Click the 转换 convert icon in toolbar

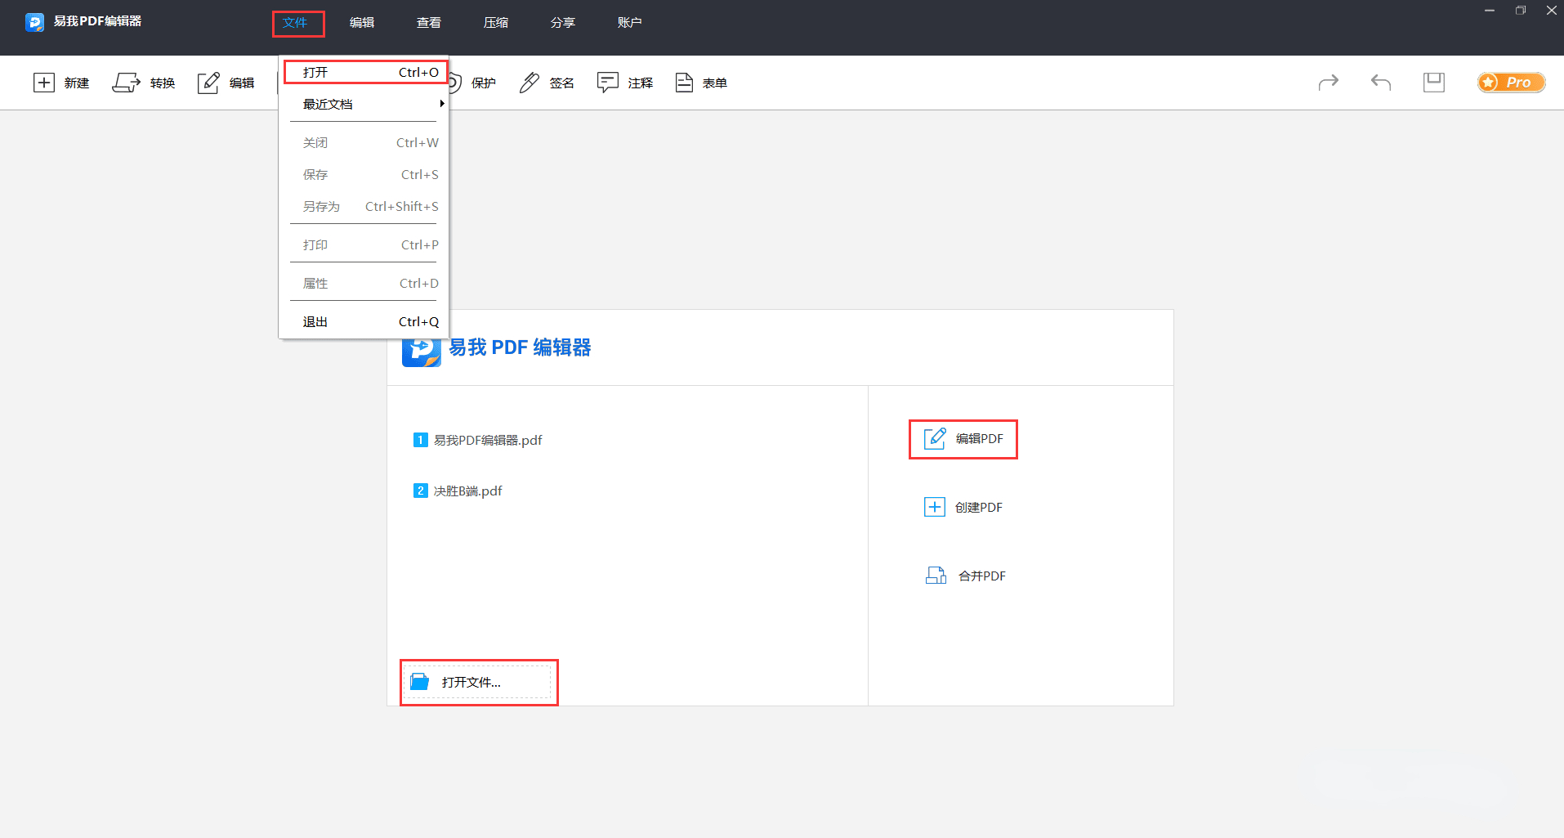[126, 83]
